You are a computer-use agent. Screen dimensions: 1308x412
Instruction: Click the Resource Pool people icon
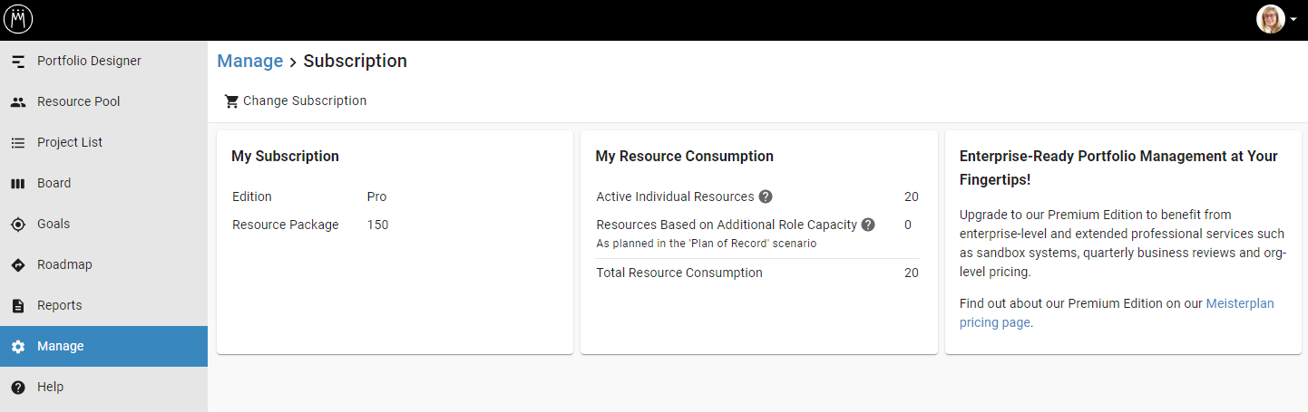(x=18, y=102)
